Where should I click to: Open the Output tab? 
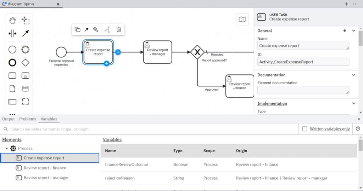point(9,119)
